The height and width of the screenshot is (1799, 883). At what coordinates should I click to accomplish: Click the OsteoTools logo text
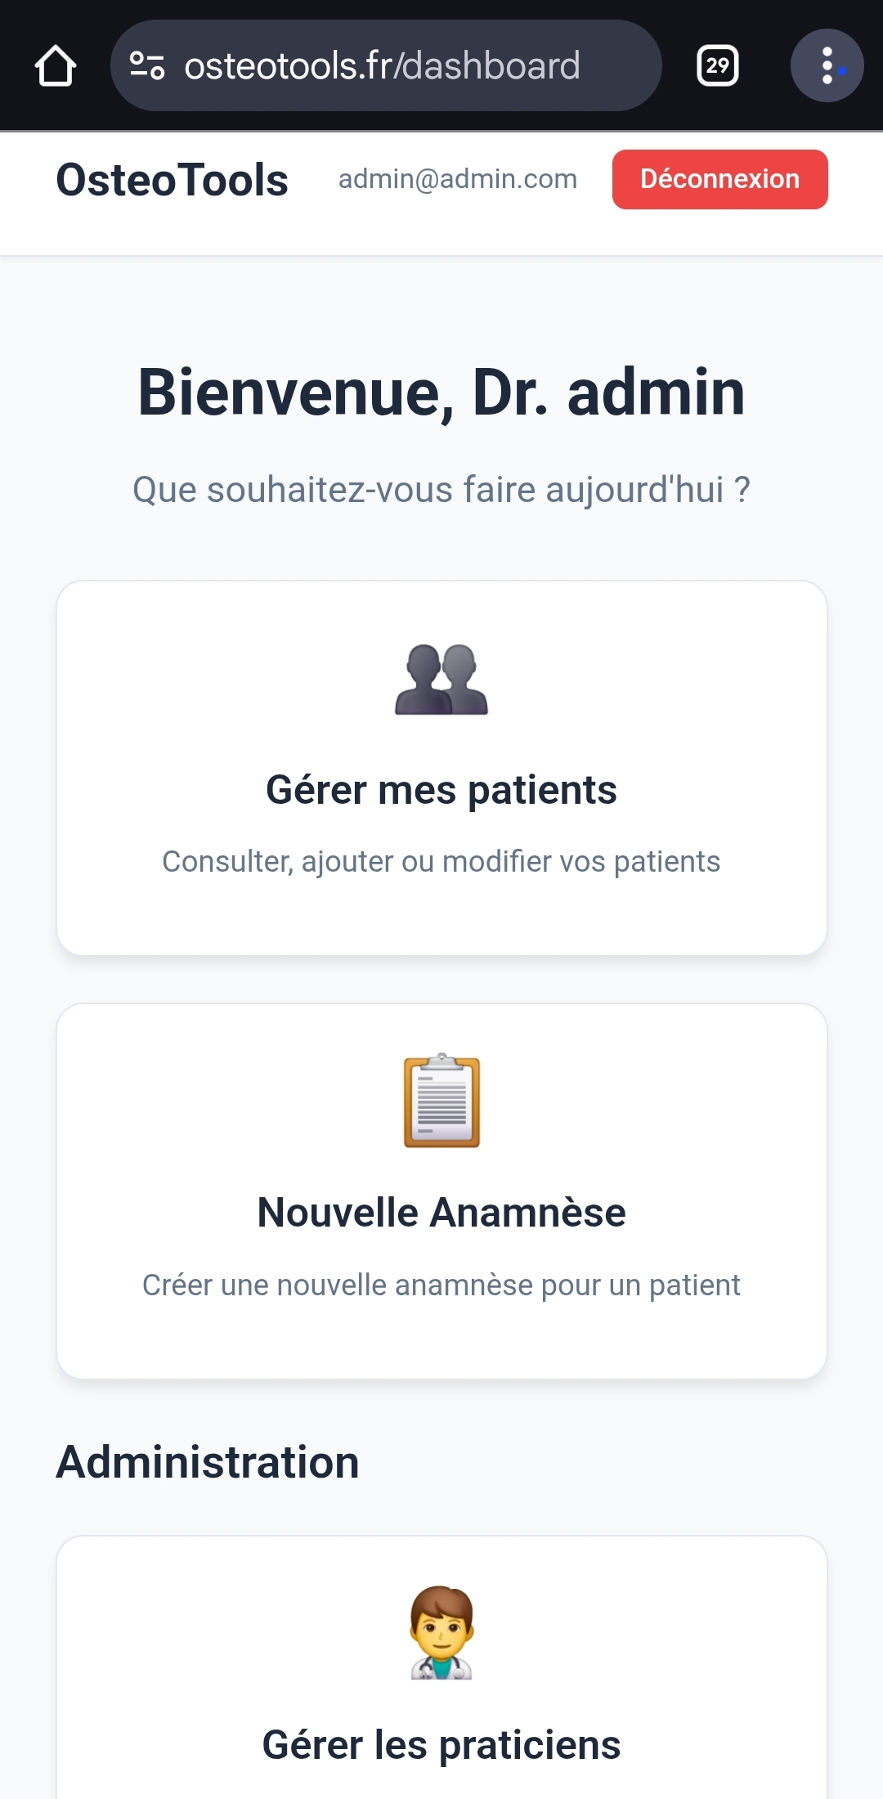[172, 180]
